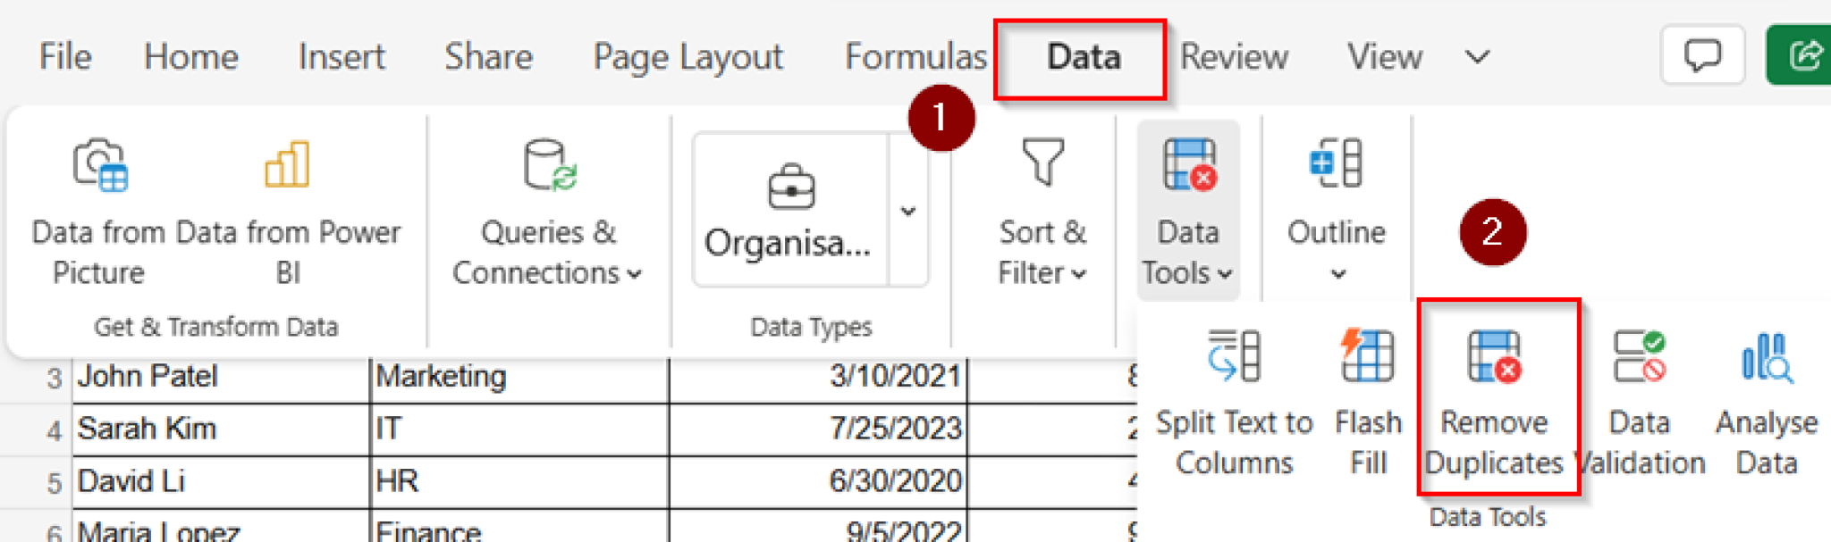Click the green share button
The width and height of the screenshot is (1831, 542).
(1802, 55)
